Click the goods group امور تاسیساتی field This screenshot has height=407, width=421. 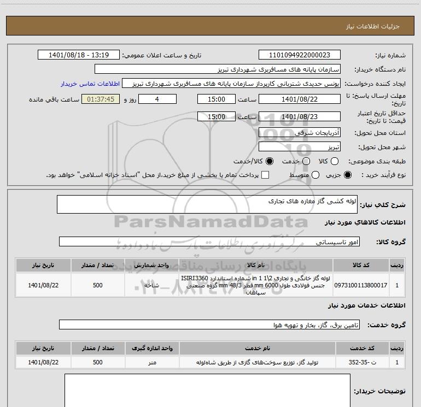click(x=209, y=241)
